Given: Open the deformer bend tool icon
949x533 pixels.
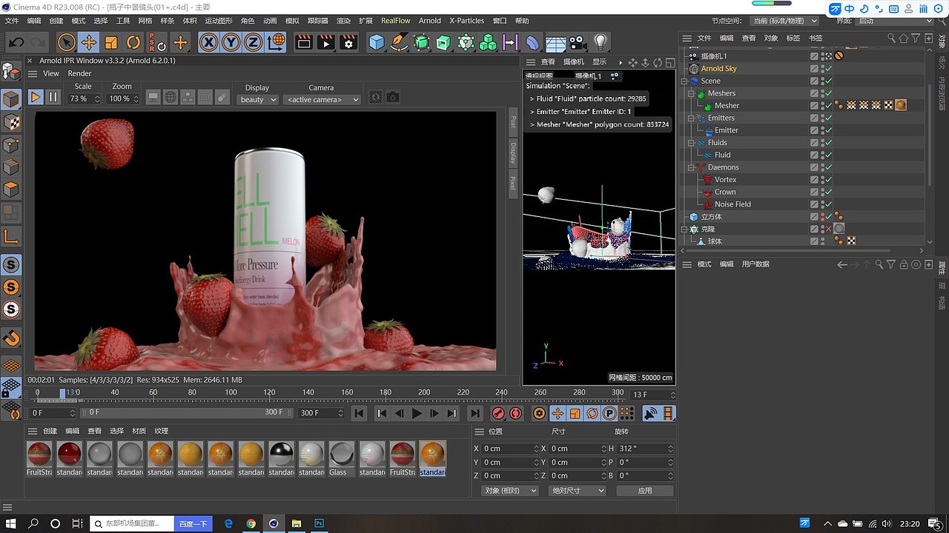Looking at the screenshot, I should click(x=533, y=42).
